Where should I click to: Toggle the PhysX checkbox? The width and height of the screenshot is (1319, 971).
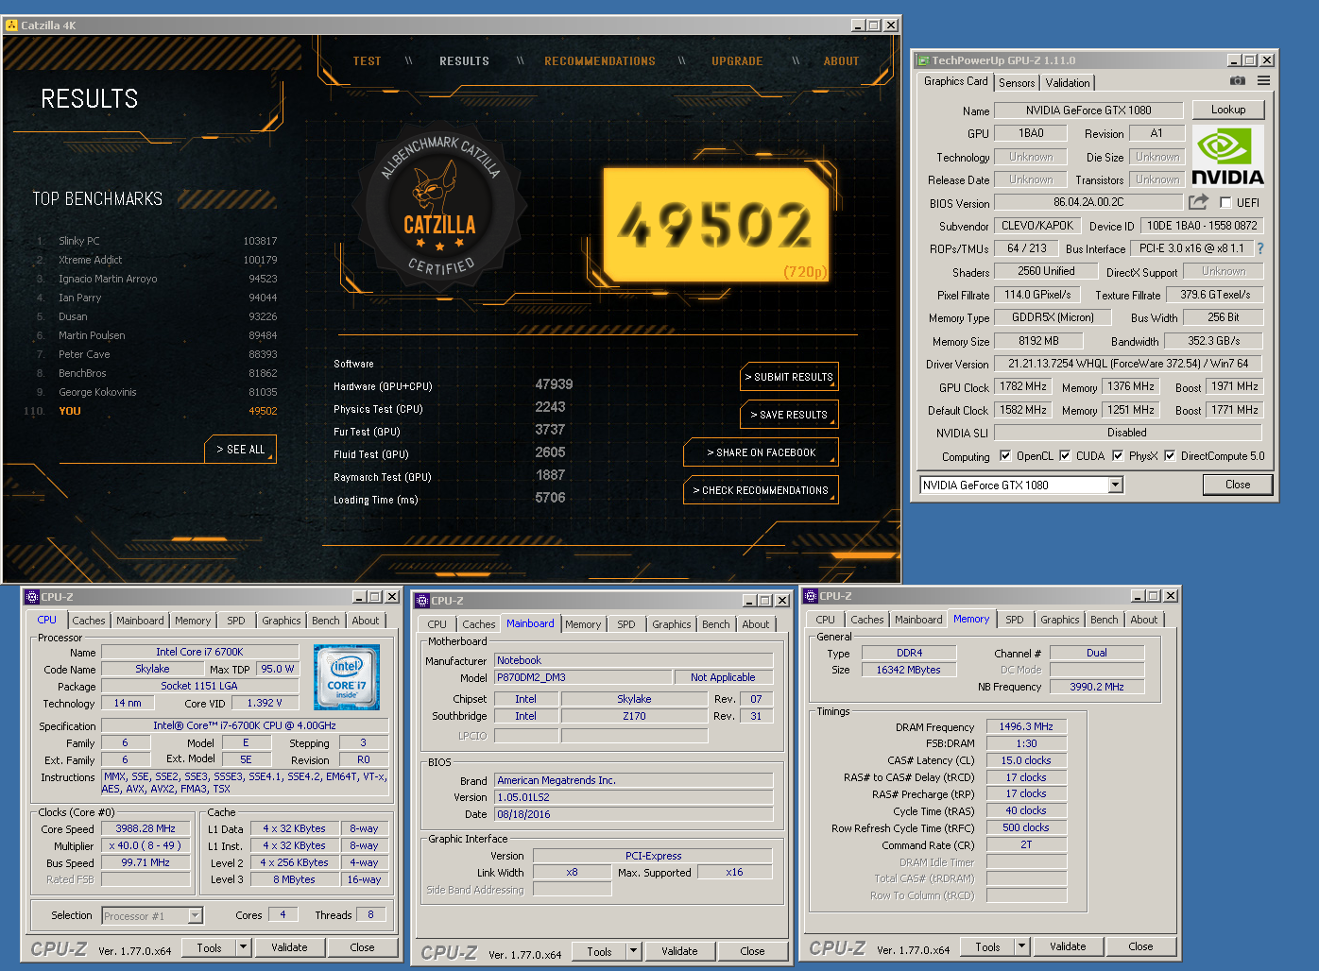pyautogui.click(x=1118, y=455)
